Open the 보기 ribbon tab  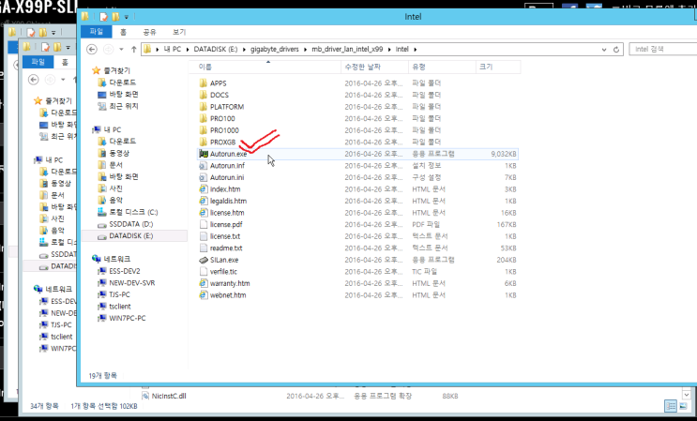pos(178,32)
